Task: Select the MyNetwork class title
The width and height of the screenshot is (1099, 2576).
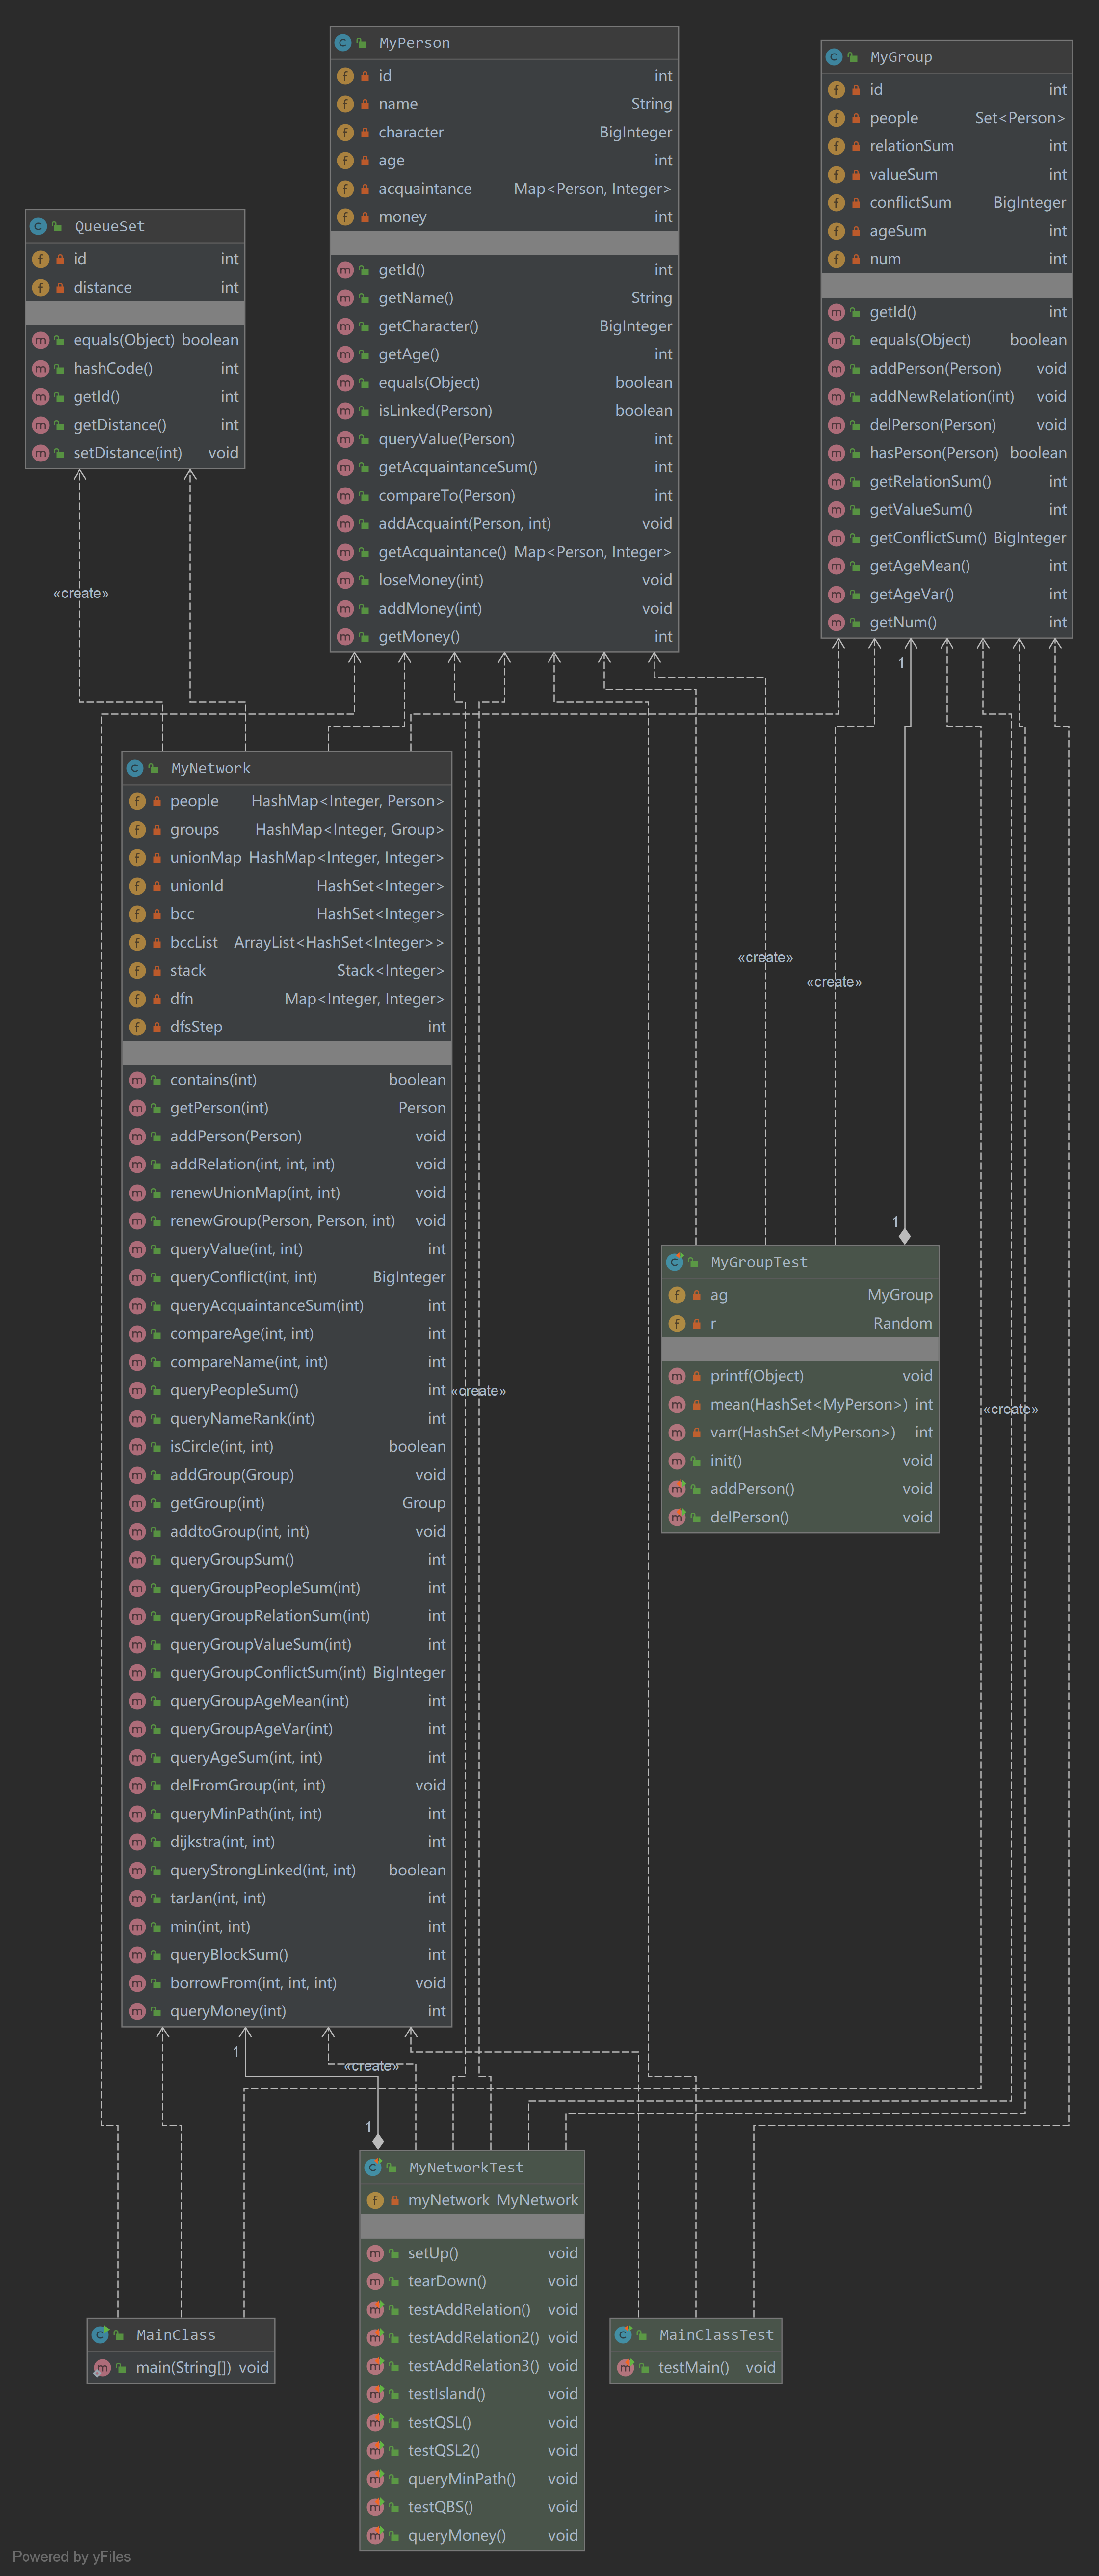Action: (x=211, y=768)
